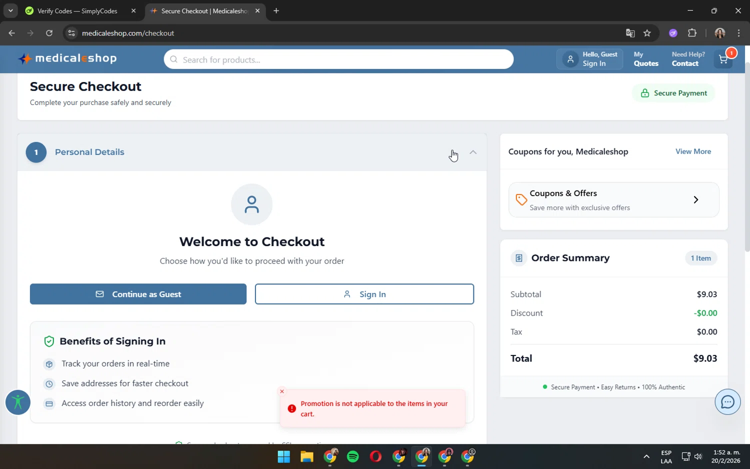The width and height of the screenshot is (750, 469).
Task: Click Track your orders in real-time
Action: tap(115, 363)
